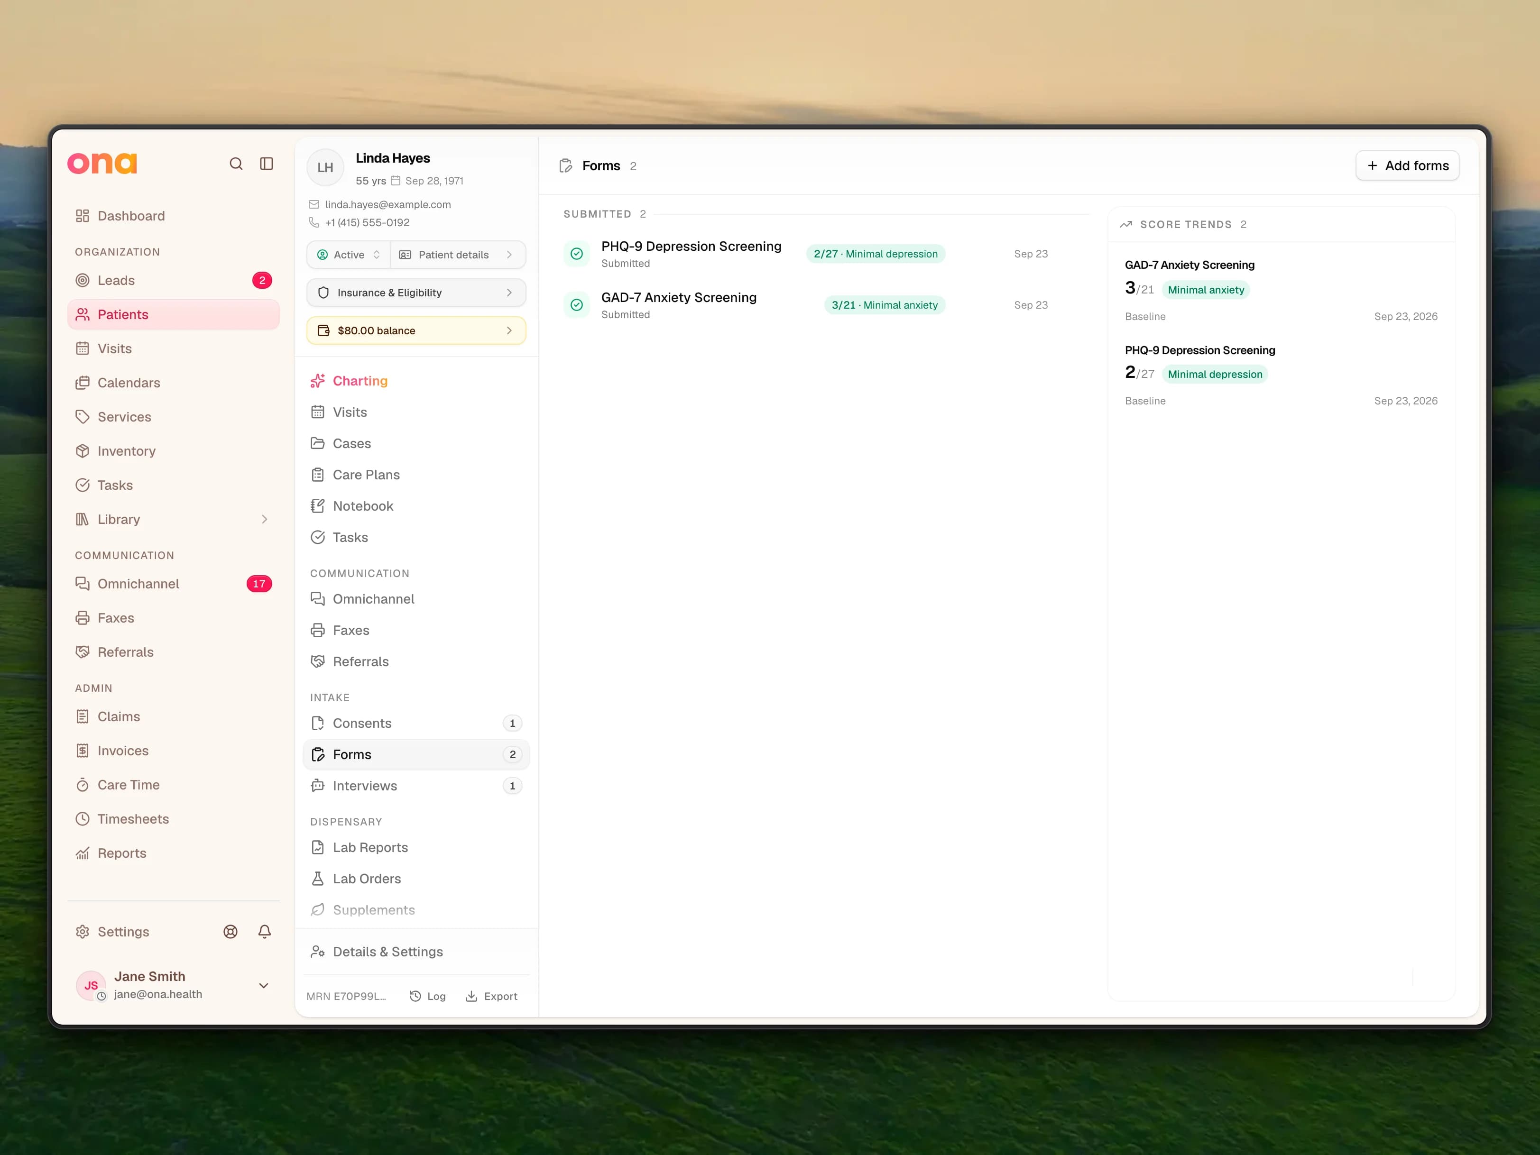Click the Forms header clipboard icon
The width and height of the screenshot is (1540, 1155).
point(566,165)
